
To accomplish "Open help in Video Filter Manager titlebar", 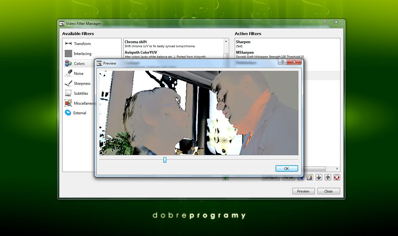I will pyautogui.click(x=324, y=22).
